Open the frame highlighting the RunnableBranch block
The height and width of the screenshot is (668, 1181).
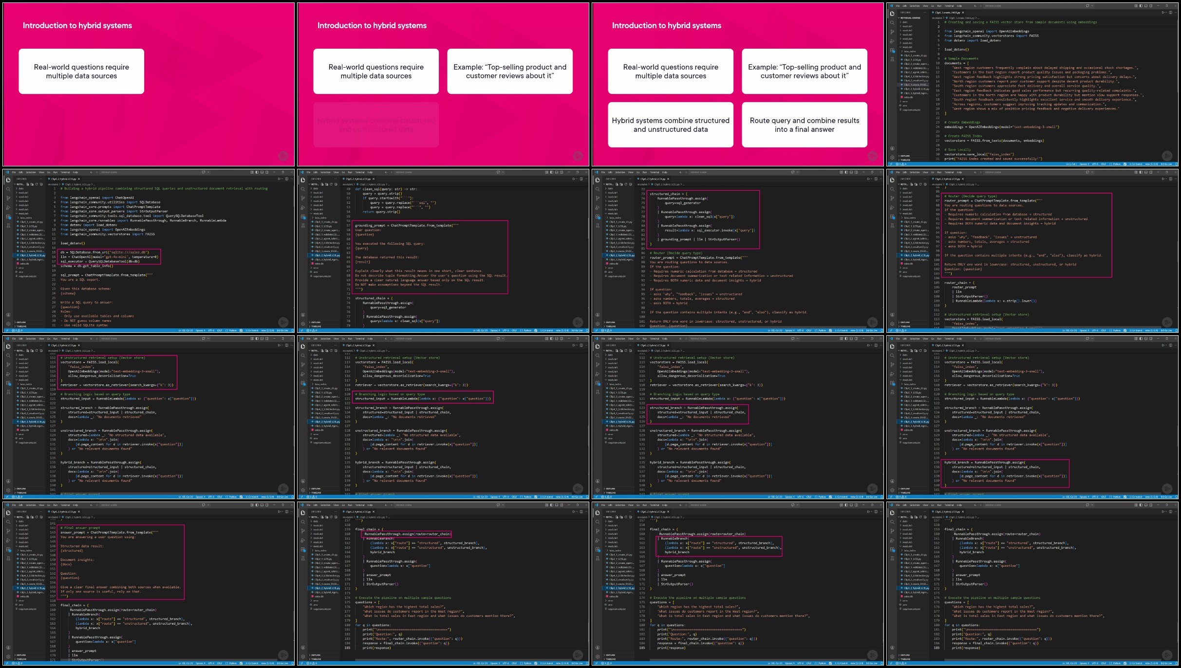pyautogui.click(x=738, y=584)
